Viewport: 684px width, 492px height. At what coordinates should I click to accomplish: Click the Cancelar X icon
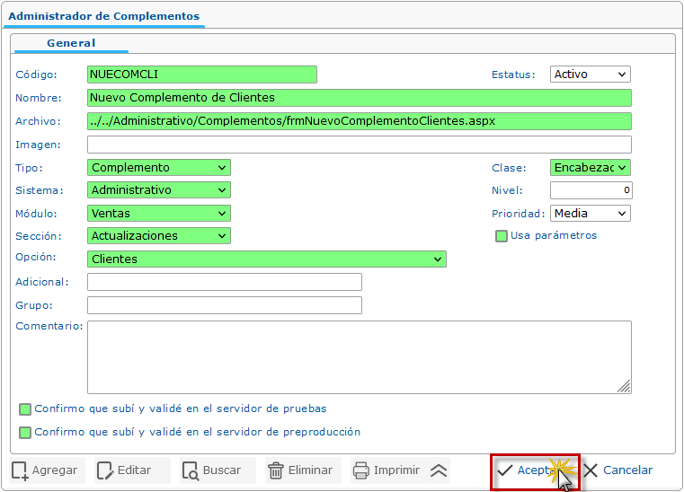(x=591, y=470)
